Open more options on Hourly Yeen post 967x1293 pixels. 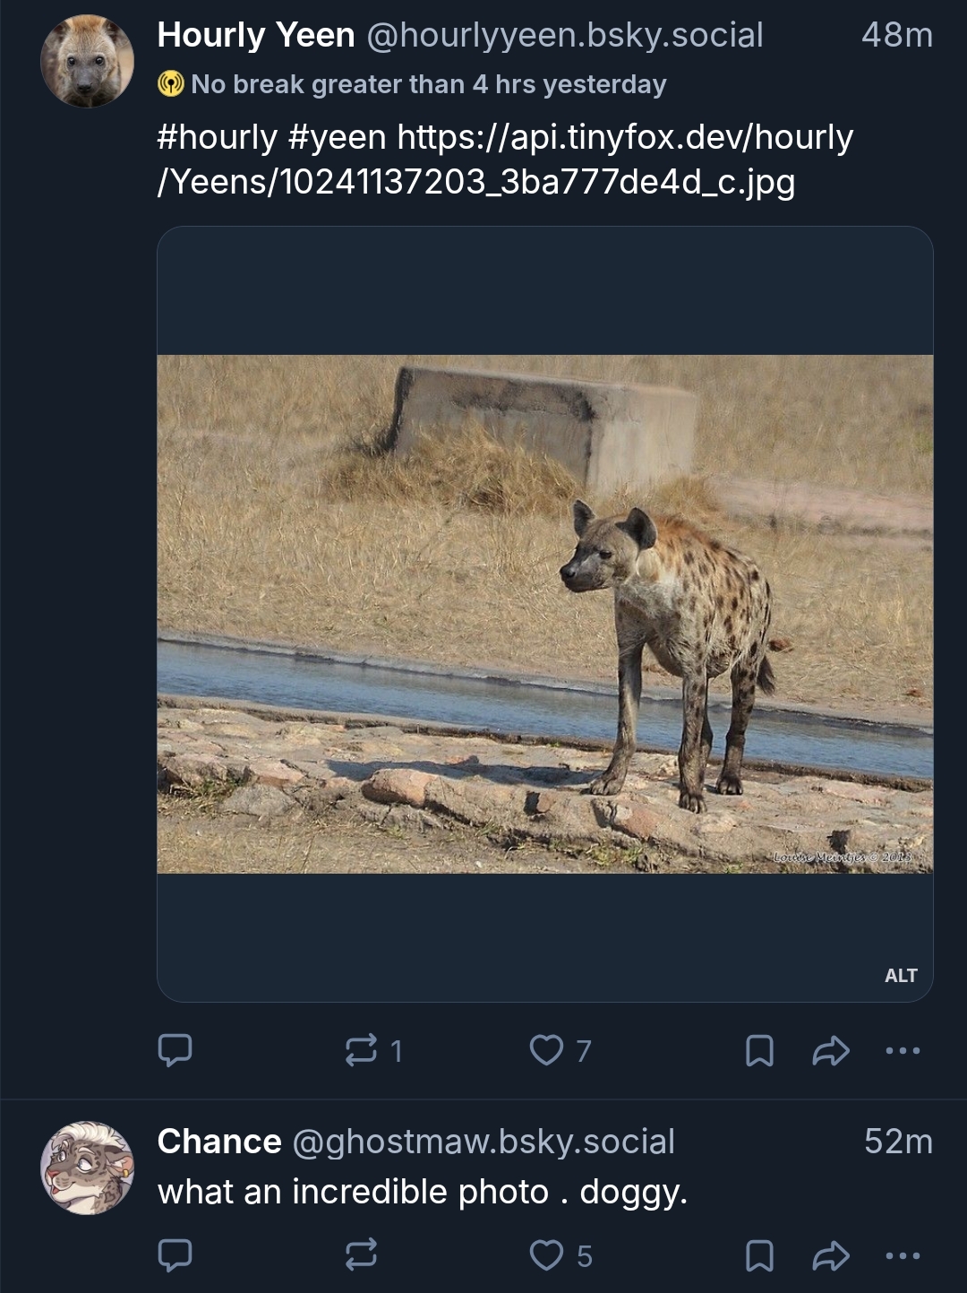coord(902,1050)
